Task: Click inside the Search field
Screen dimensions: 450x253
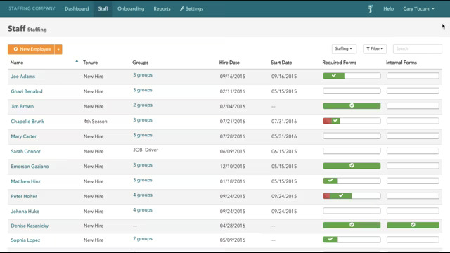Action: pos(417,48)
